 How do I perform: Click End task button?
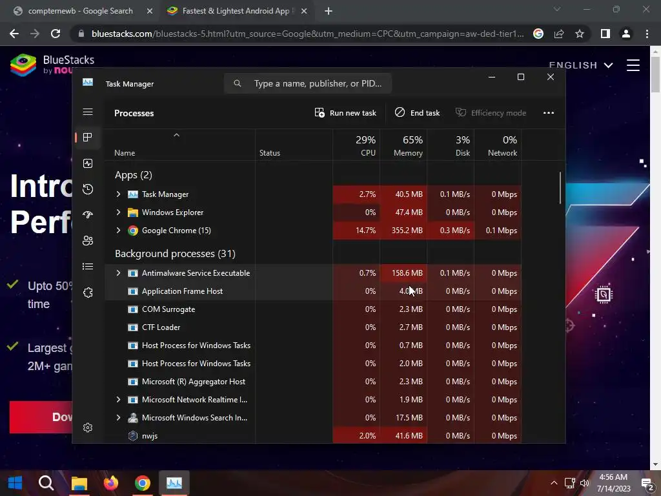click(418, 112)
